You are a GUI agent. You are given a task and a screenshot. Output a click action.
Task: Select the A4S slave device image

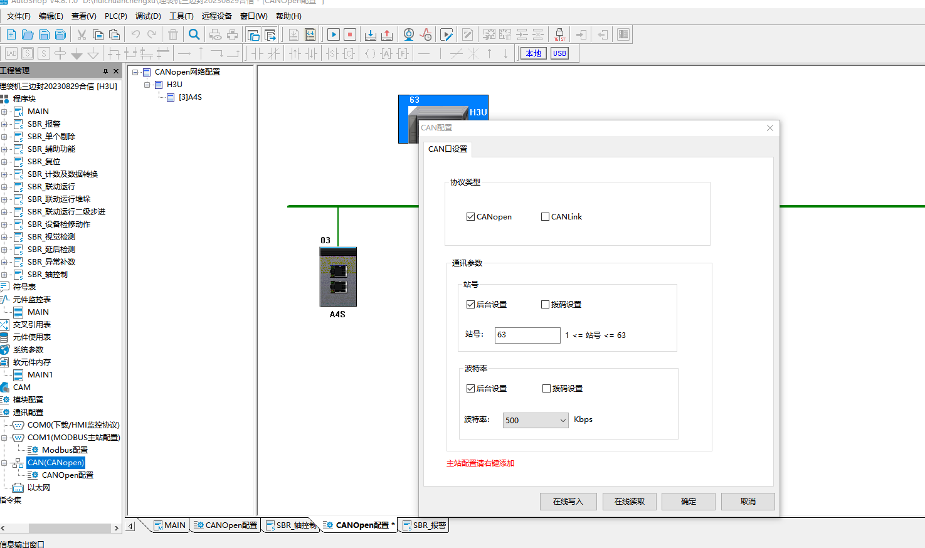coord(338,277)
